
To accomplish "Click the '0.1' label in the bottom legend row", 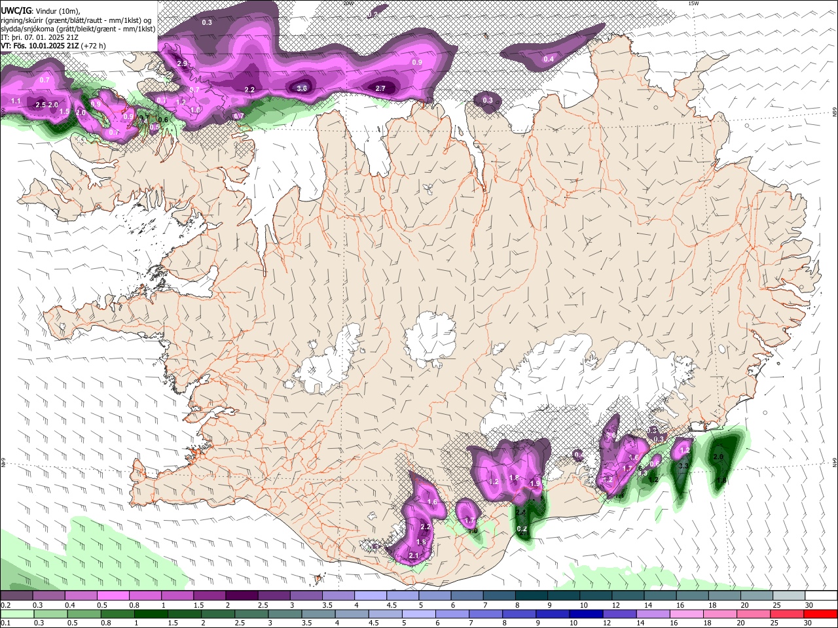I will click(5, 623).
